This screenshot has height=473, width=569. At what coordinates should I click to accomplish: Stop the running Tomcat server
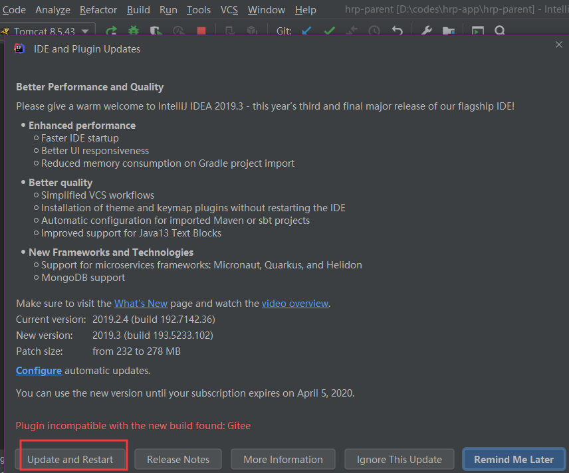pos(201,31)
